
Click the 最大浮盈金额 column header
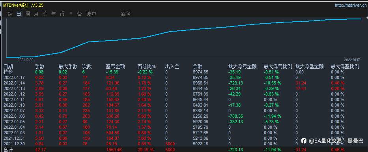[x=310, y=66]
